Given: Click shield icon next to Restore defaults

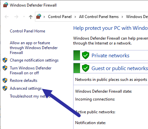Looking at the screenshot, I should point(5,81).
